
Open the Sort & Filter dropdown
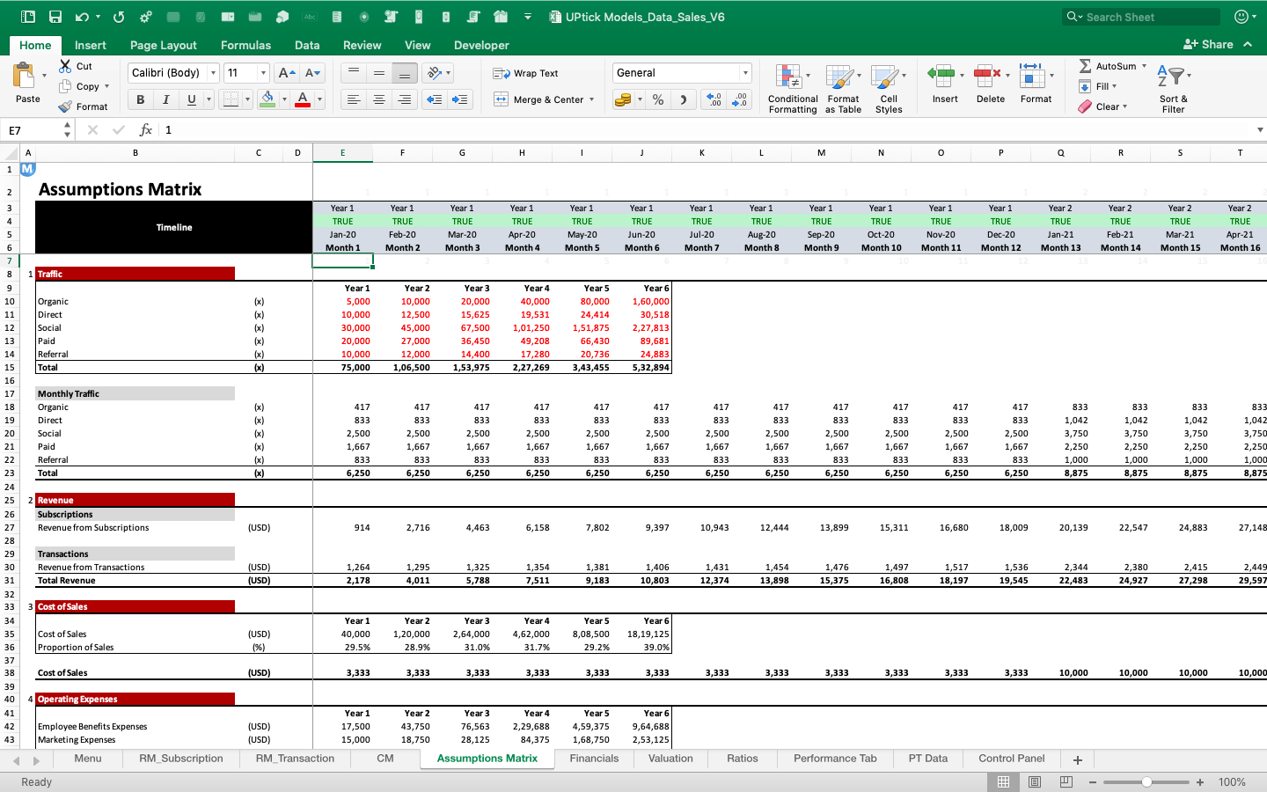[x=1173, y=88]
